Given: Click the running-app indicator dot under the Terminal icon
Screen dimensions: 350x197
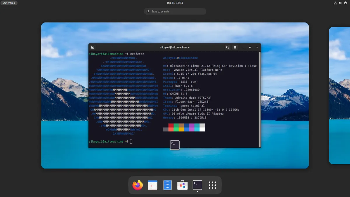Looking at the screenshot, I should pos(197,191).
